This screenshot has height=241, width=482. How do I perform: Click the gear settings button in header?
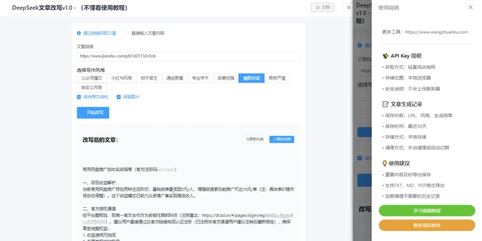348,8
